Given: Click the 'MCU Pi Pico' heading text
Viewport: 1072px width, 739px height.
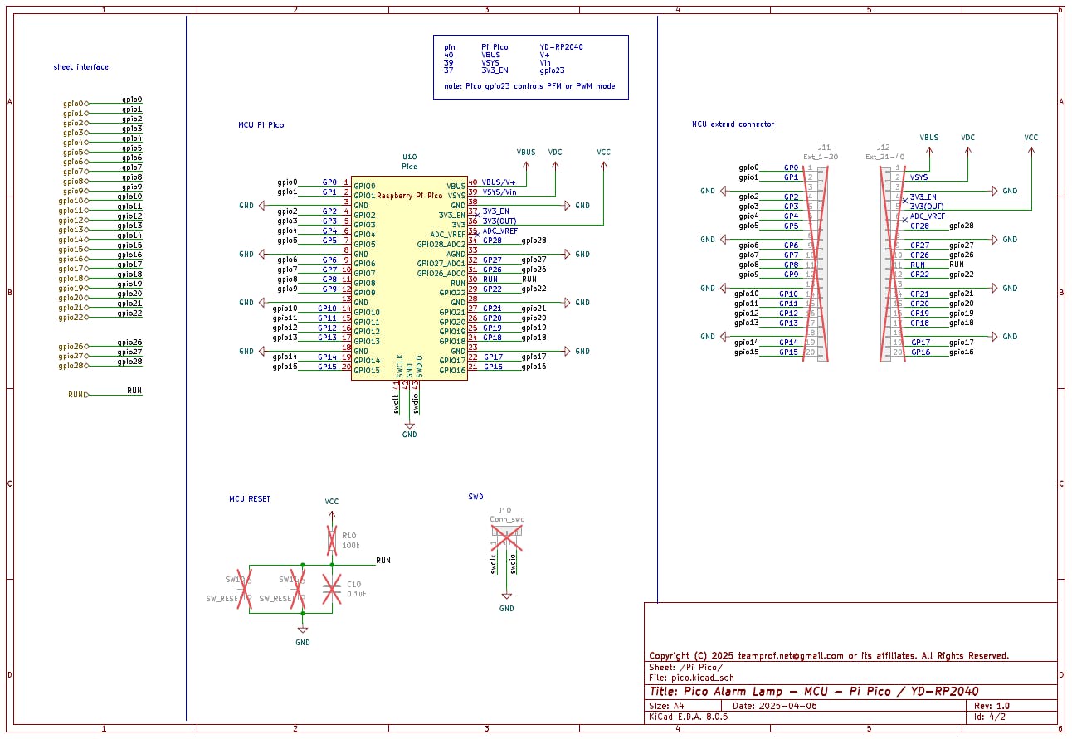Looking at the screenshot, I should click(x=261, y=125).
